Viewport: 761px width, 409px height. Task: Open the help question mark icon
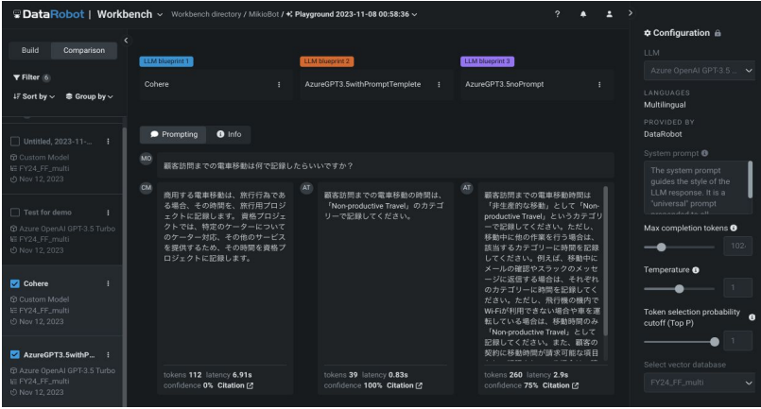557,14
